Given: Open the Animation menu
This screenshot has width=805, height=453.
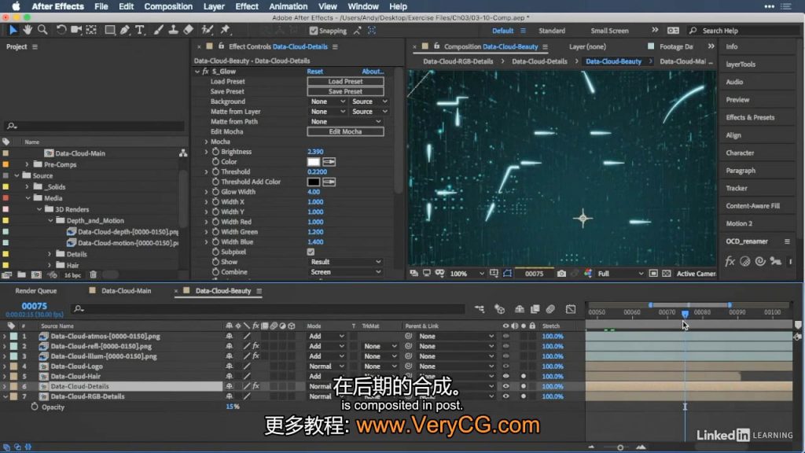Looking at the screenshot, I should click(288, 6).
